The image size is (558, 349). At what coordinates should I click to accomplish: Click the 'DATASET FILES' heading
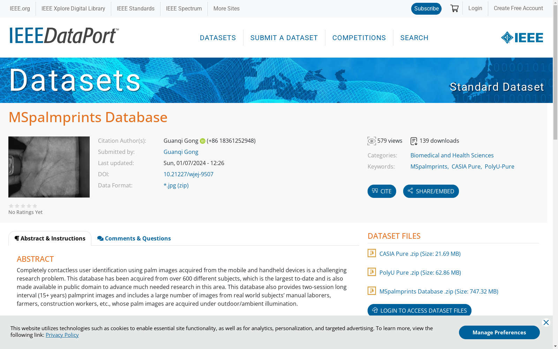pos(394,236)
